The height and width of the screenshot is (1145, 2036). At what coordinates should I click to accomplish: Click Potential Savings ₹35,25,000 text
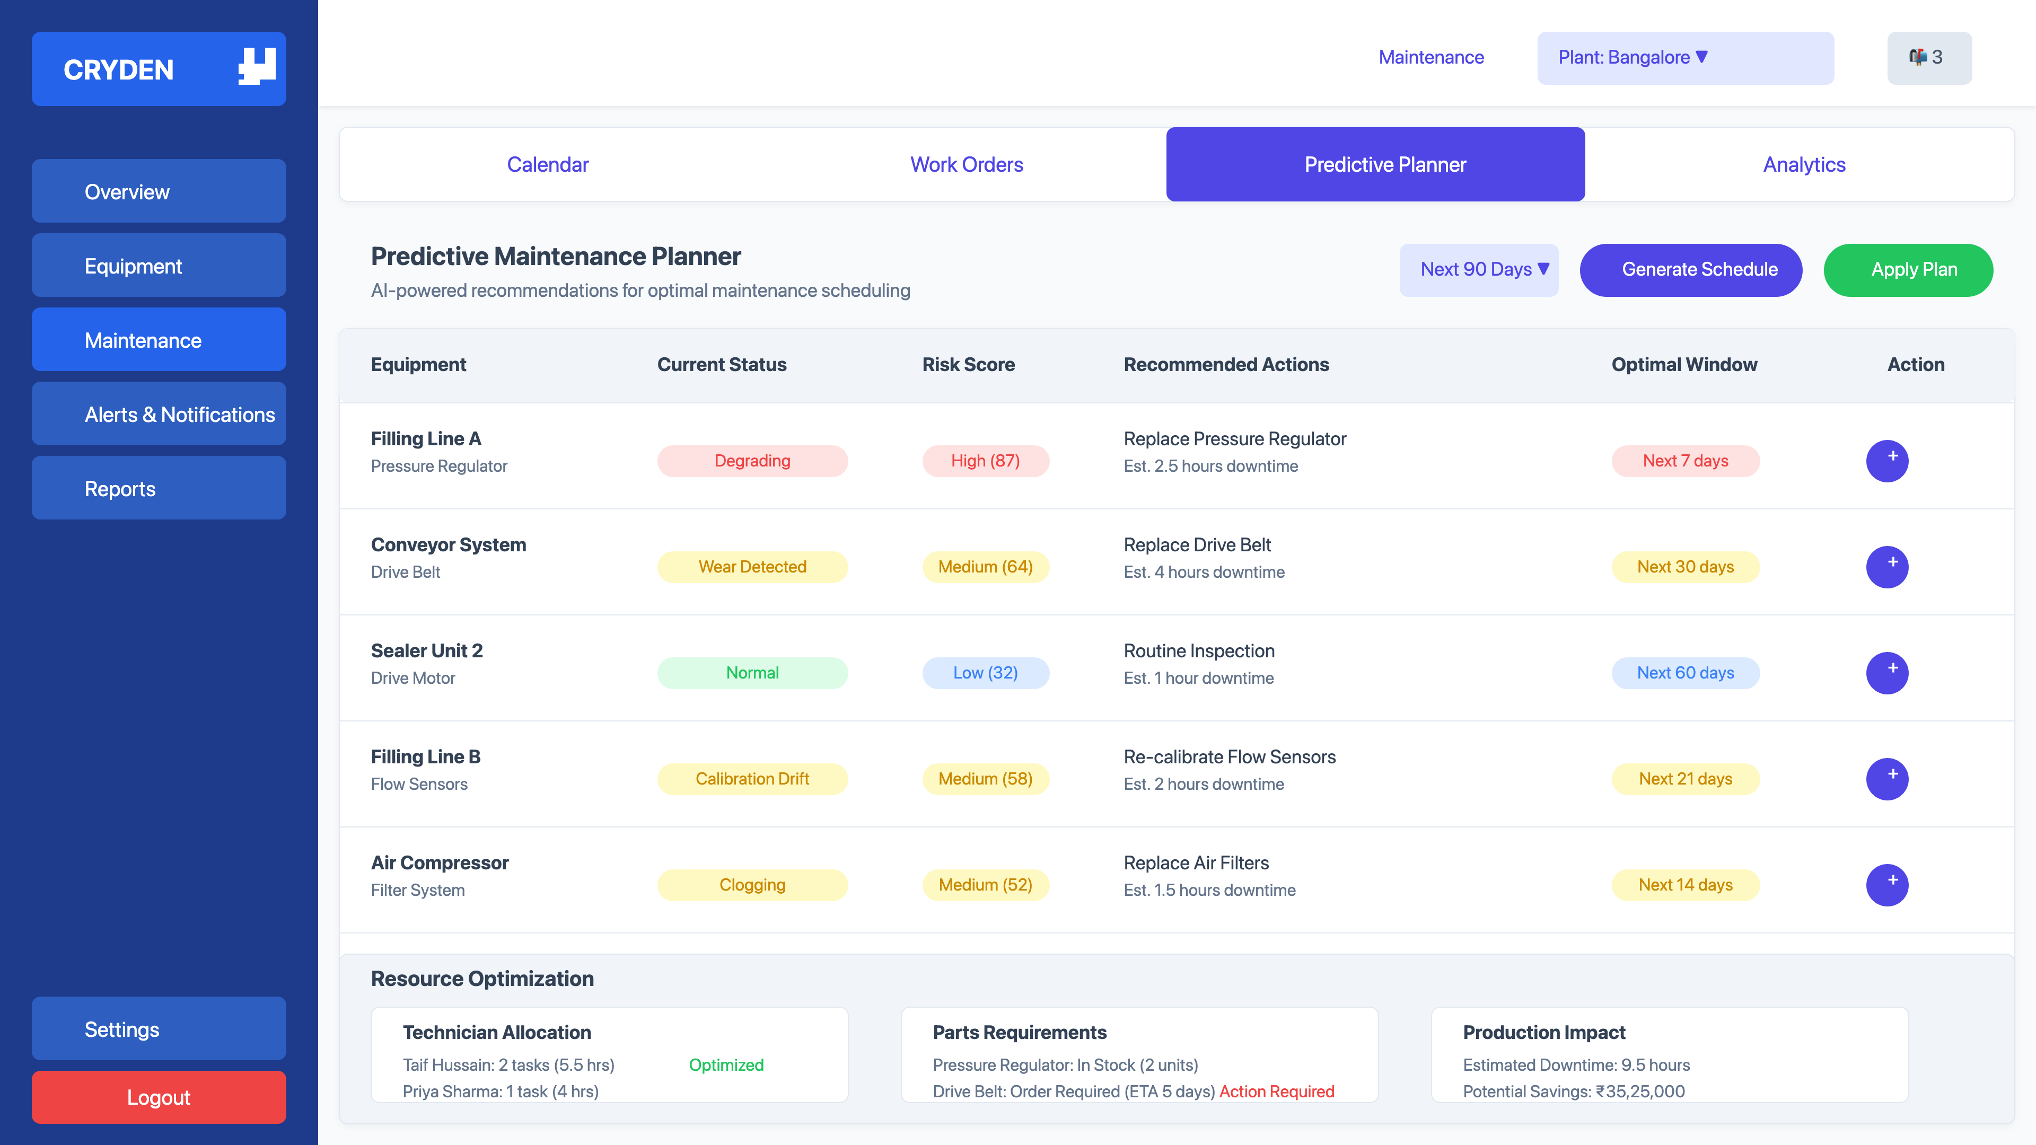point(1573,1091)
